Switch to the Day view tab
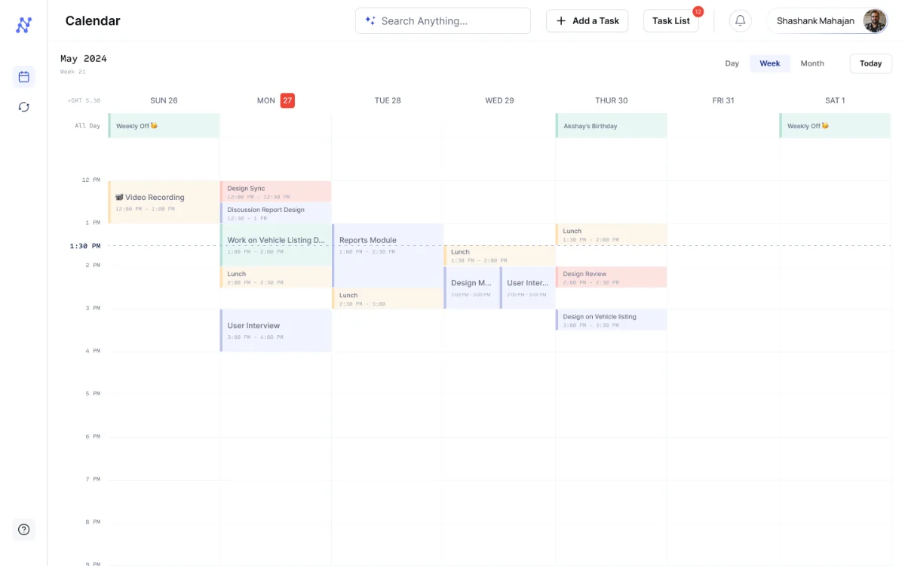 (x=732, y=63)
